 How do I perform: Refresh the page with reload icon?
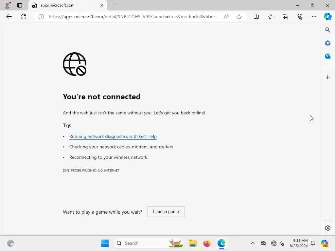(x=24, y=17)
